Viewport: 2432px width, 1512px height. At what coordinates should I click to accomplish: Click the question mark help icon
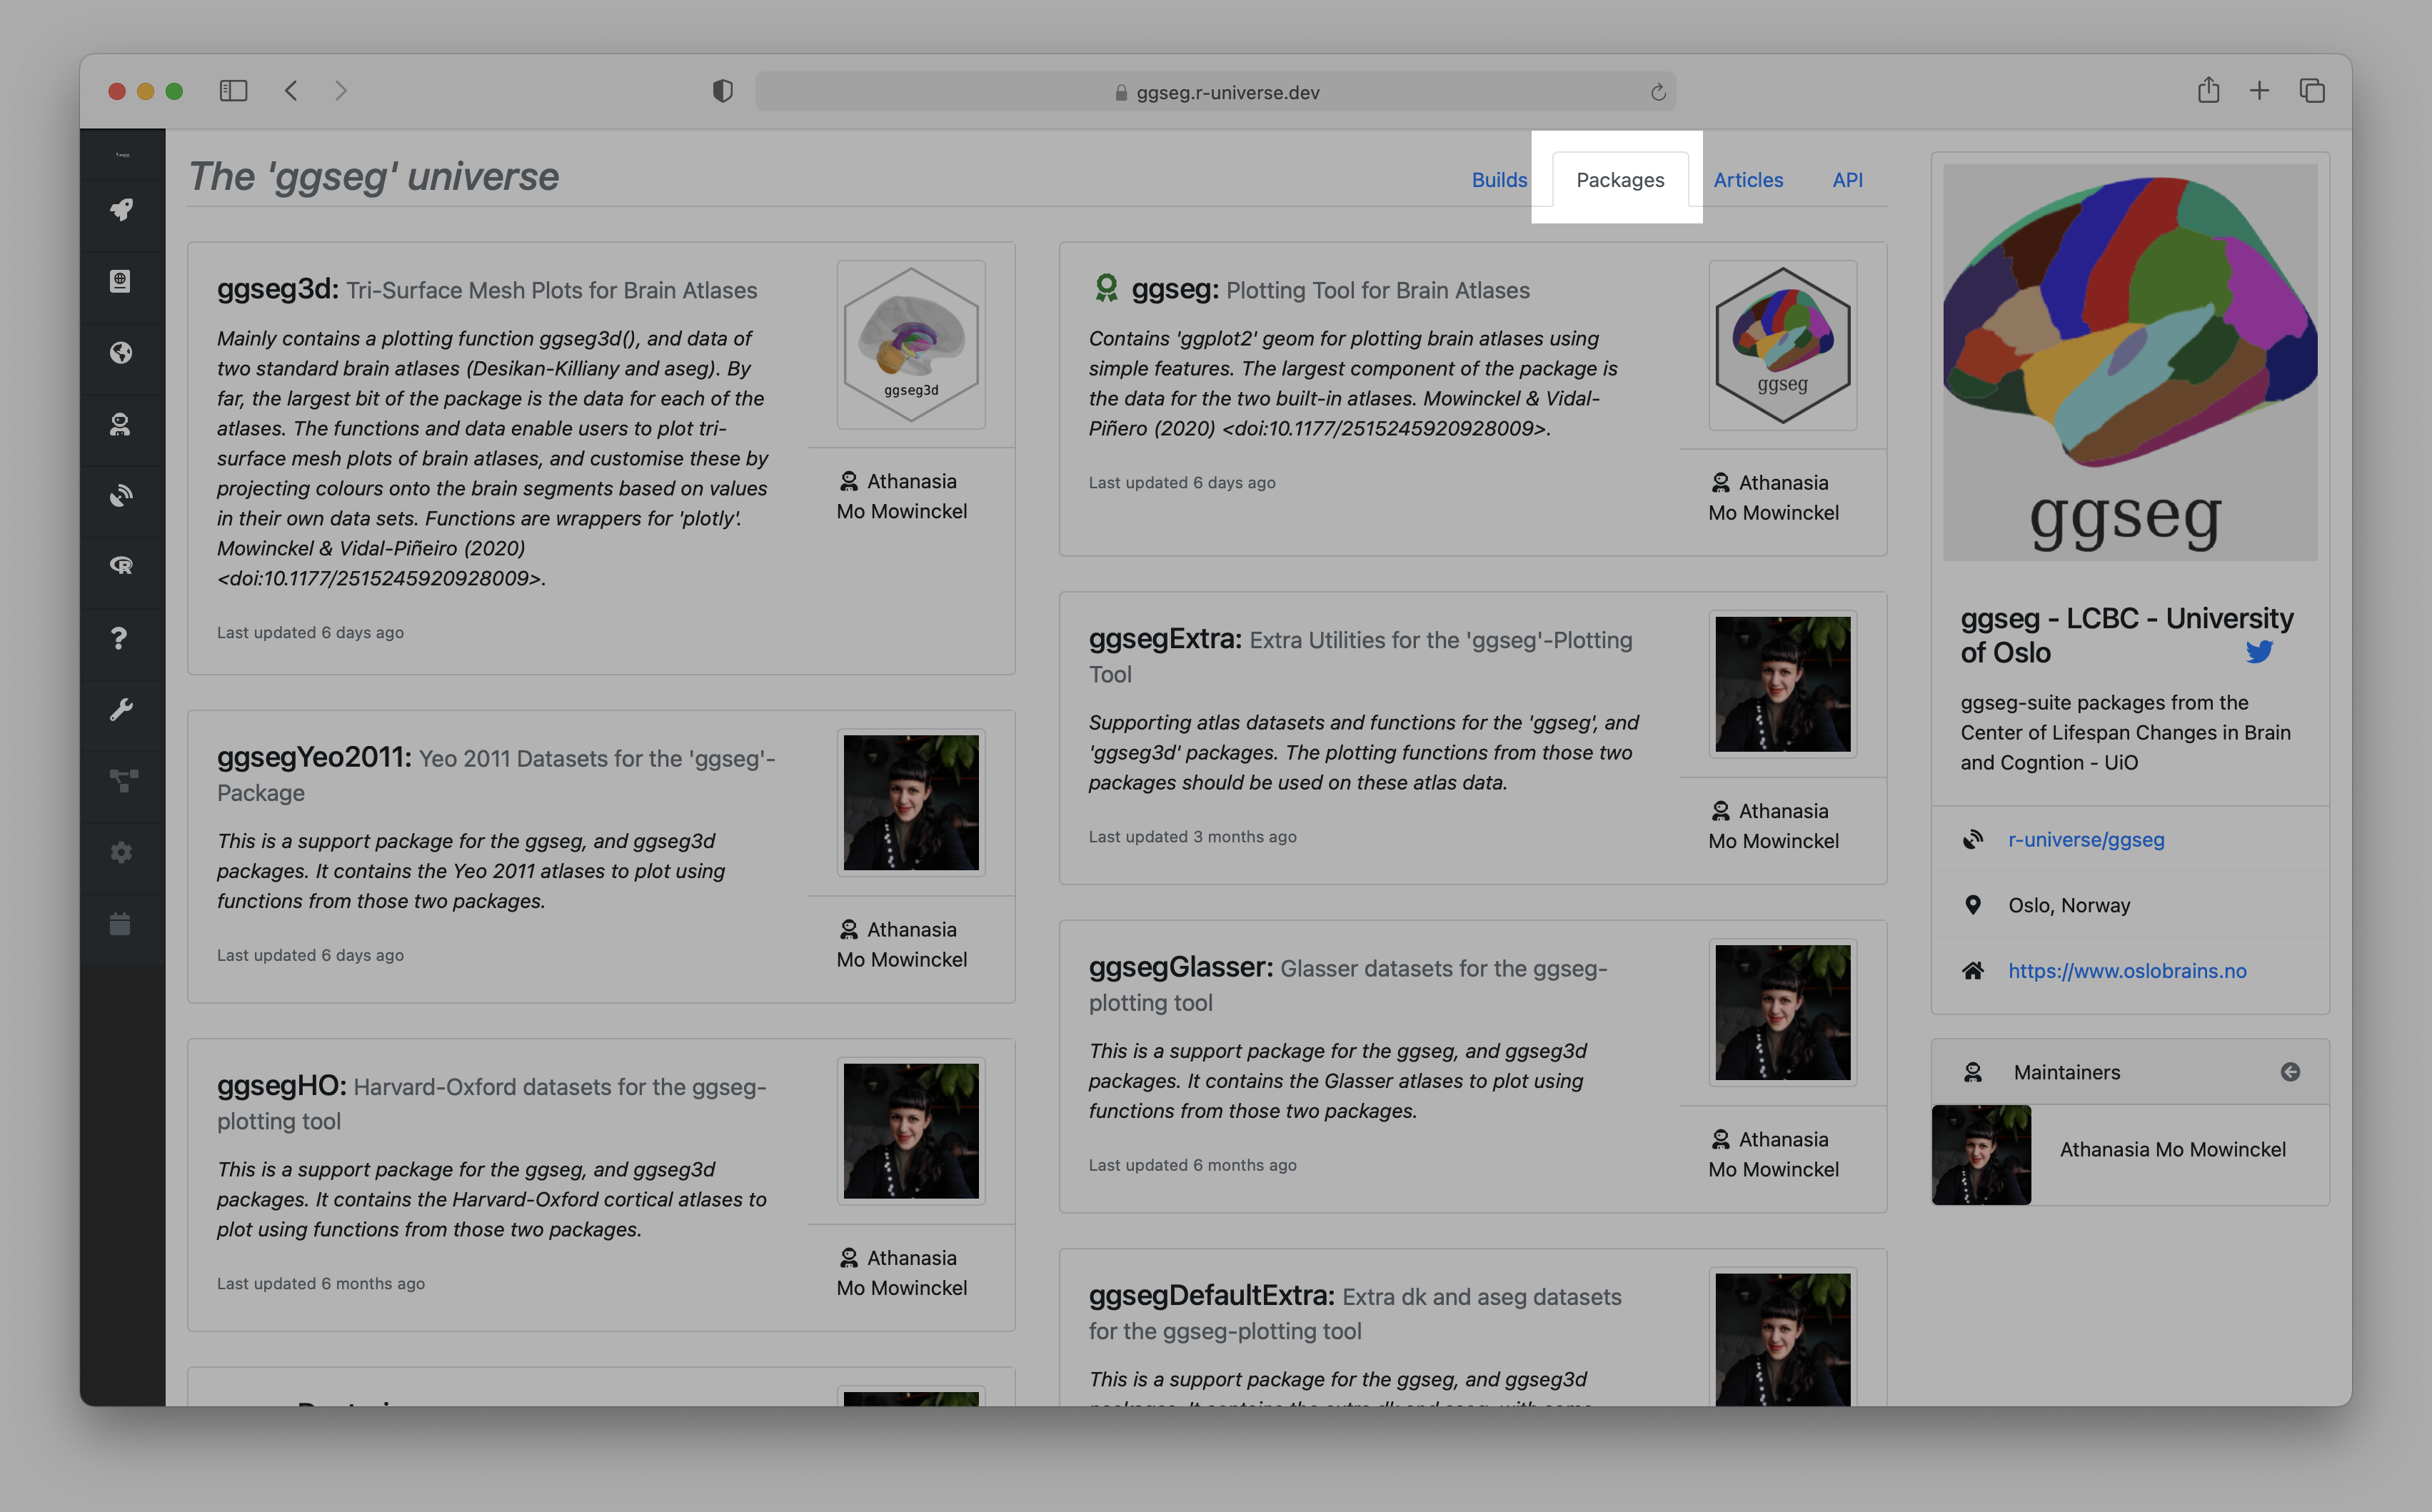119,638
